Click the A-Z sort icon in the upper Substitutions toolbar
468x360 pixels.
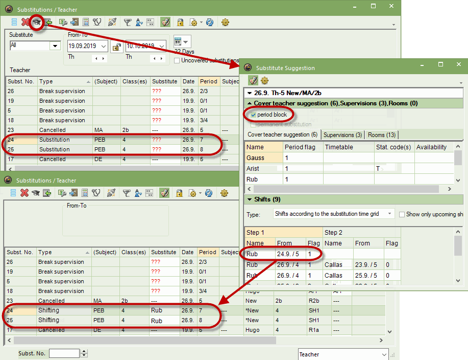click(x=139, y=22)
